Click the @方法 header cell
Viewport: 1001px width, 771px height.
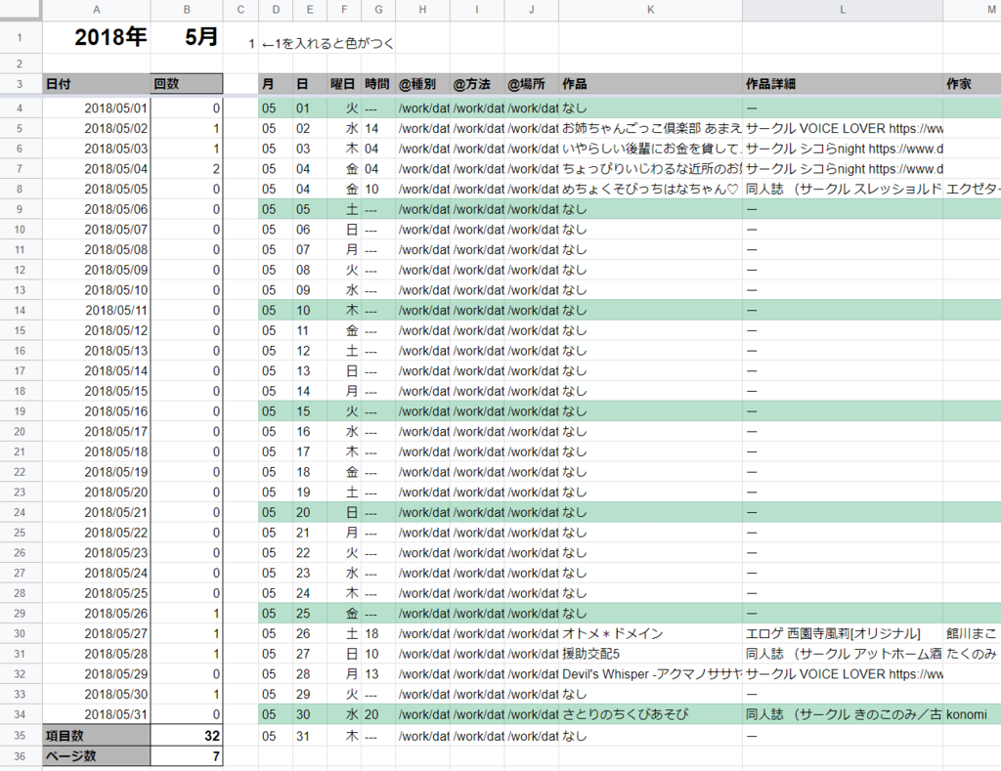477,84
